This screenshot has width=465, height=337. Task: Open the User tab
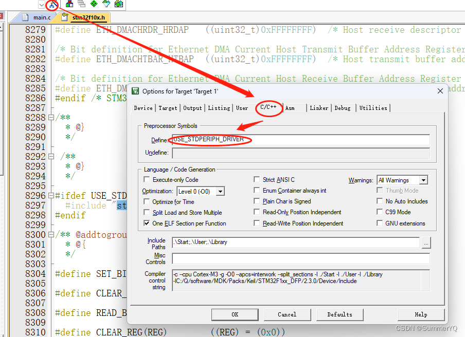tap(242, 108)
